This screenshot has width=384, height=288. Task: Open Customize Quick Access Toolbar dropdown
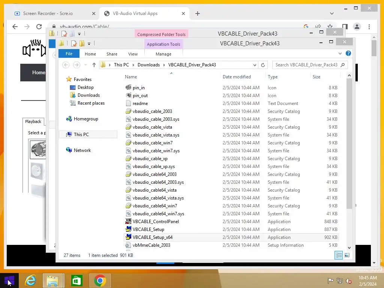click(89, 44)
